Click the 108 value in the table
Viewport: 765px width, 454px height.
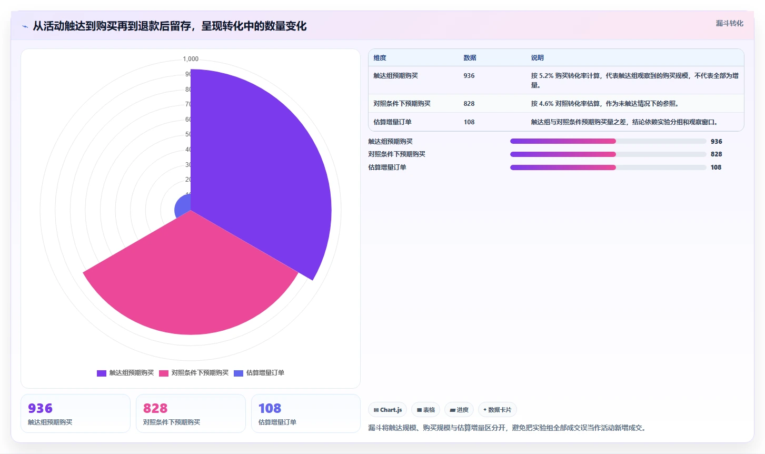(x=469, y=122)
